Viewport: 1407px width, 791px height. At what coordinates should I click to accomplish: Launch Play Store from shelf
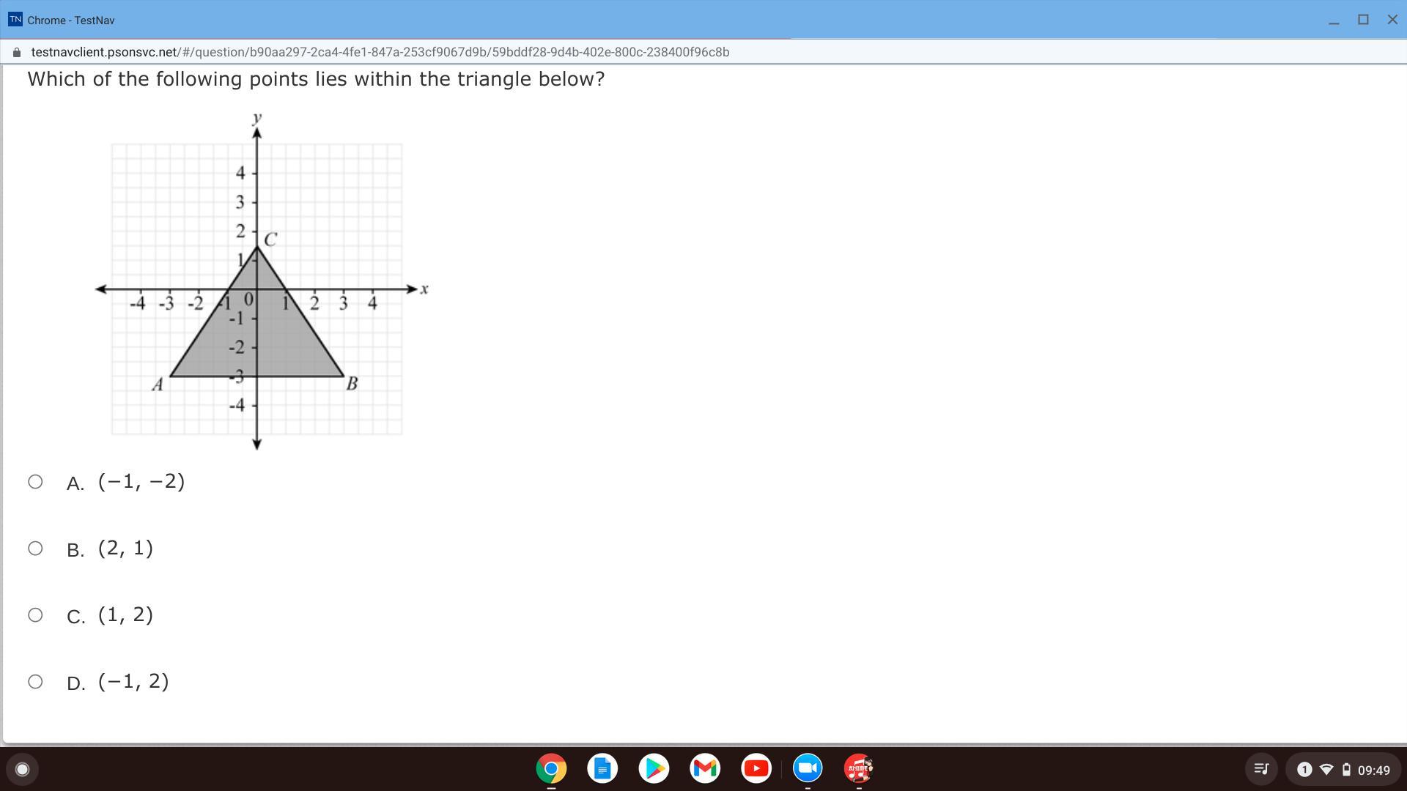point(654,769)
